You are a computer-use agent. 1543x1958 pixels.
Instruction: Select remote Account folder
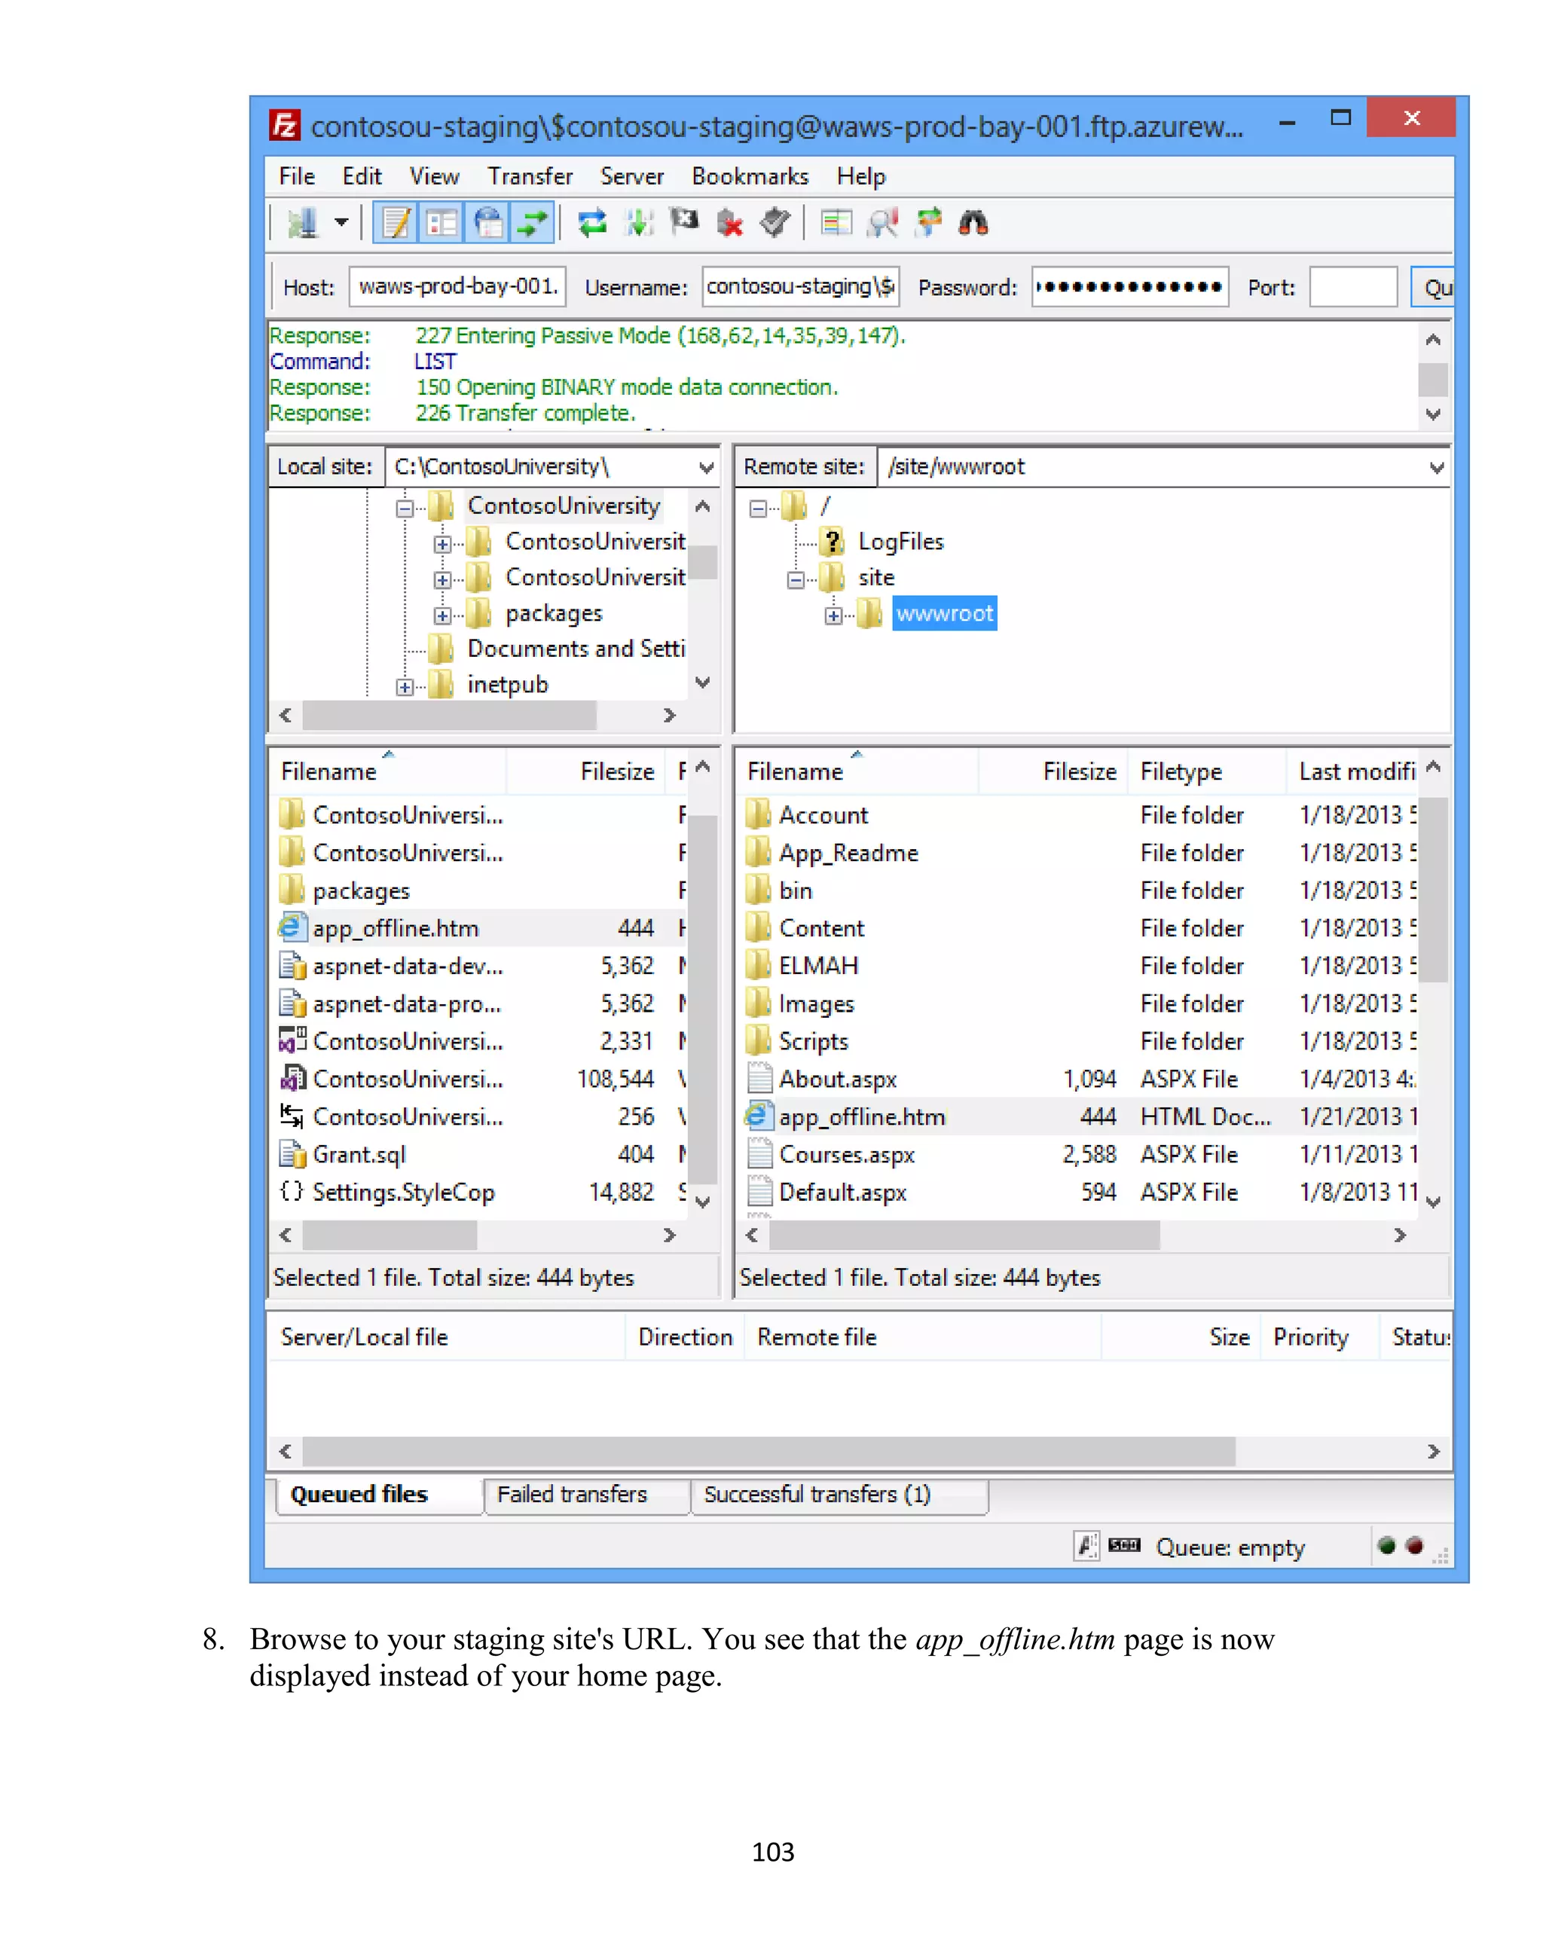coord(1079,816)
